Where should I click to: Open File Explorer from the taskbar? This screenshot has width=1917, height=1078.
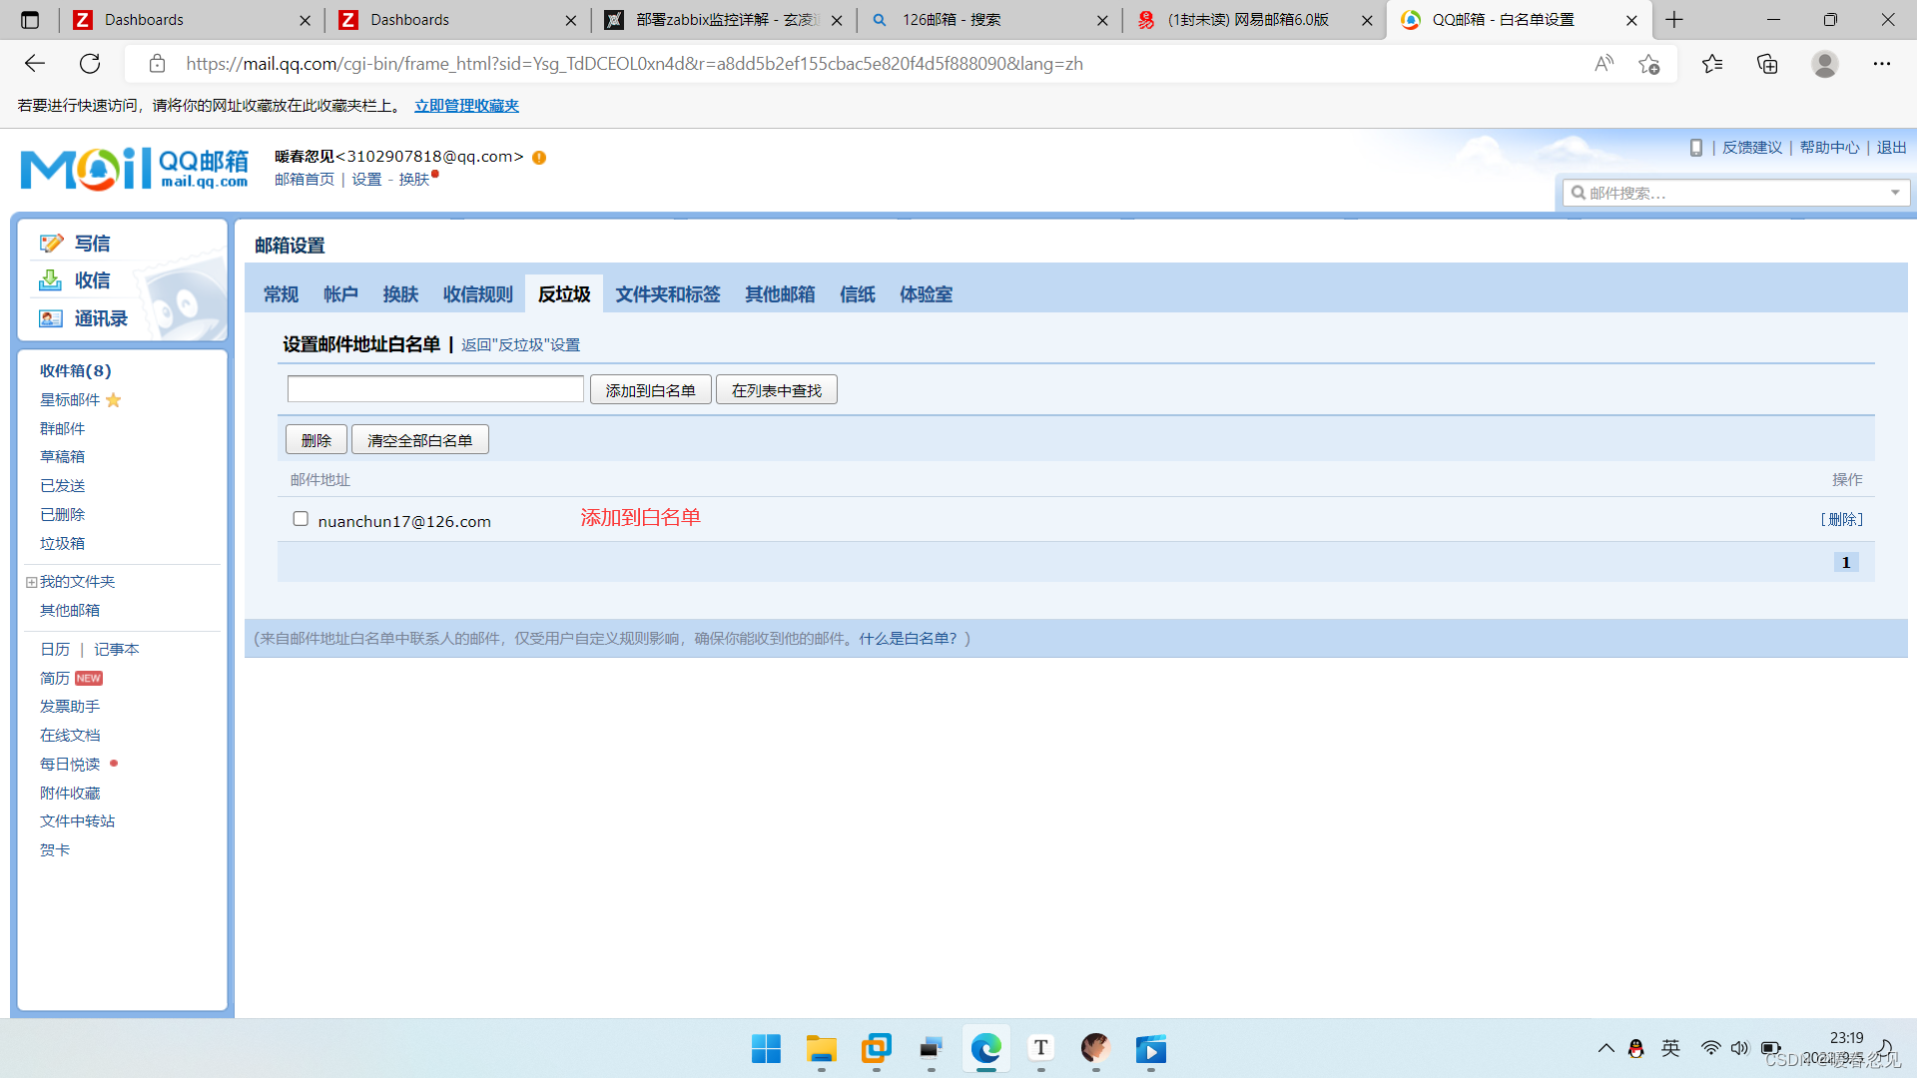(x=821, y=1049)
